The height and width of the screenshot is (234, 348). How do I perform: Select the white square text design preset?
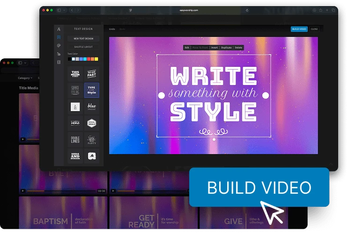[x=75, y=106]
